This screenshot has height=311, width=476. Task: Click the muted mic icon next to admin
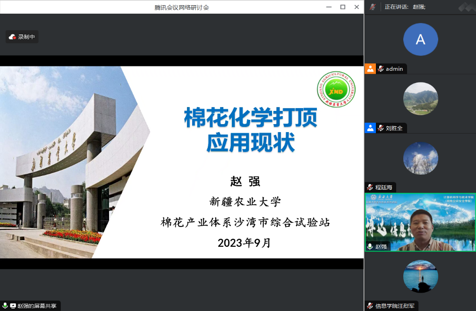point(381,69)
